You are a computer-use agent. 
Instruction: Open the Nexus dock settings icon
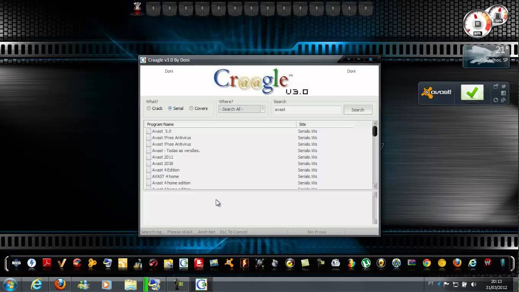coord(16,263)
